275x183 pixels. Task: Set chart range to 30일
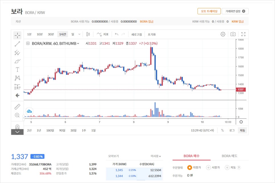click(73, 130)
